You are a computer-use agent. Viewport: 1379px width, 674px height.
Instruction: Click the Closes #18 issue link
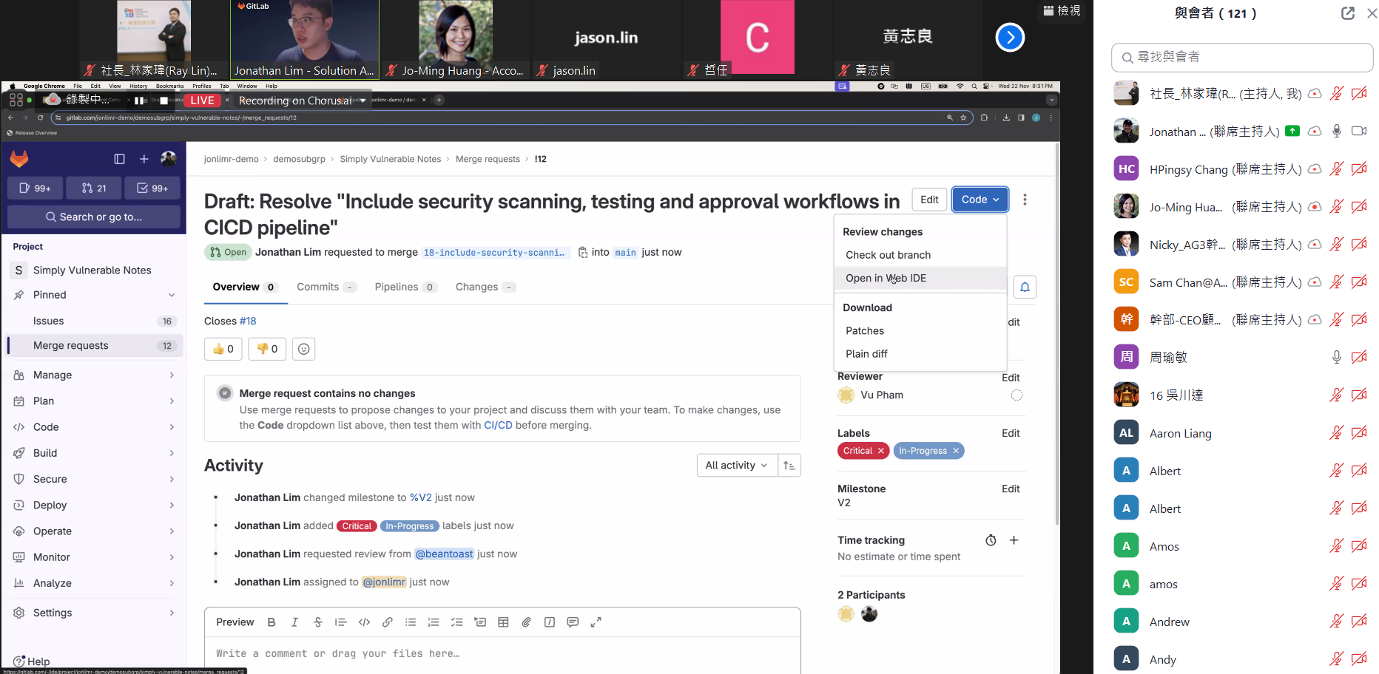[248, 321]
